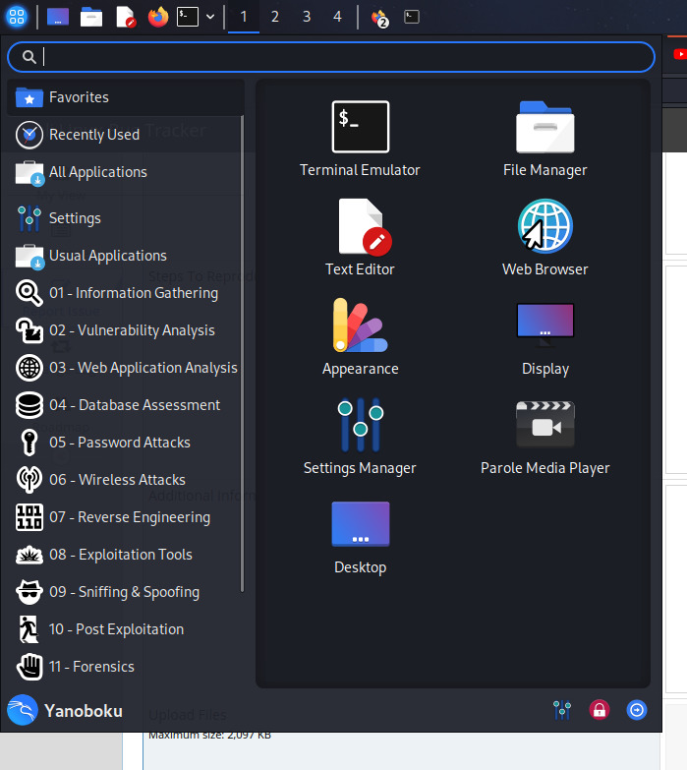Open Firefox from the top panel
The image size is (687, 770).
pyautogui.click(x=157, y=17)
